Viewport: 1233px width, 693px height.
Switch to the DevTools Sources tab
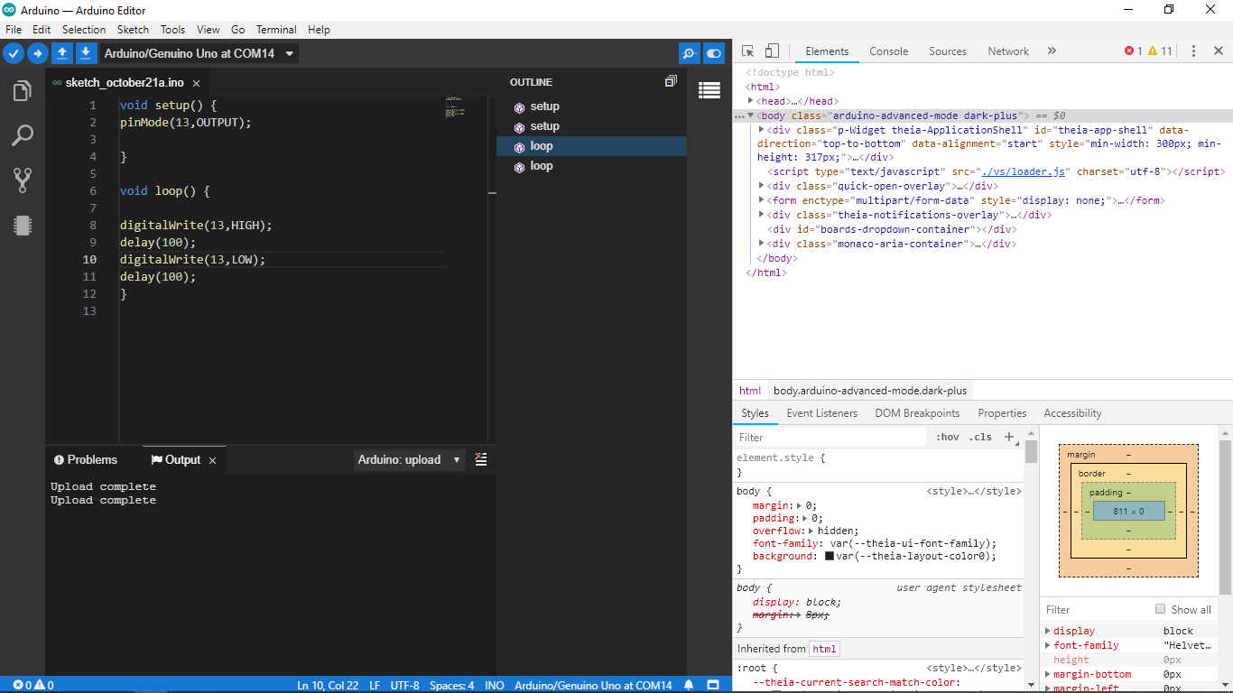click(948, 51)
